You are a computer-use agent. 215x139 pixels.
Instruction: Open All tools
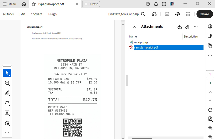[8, 14]
